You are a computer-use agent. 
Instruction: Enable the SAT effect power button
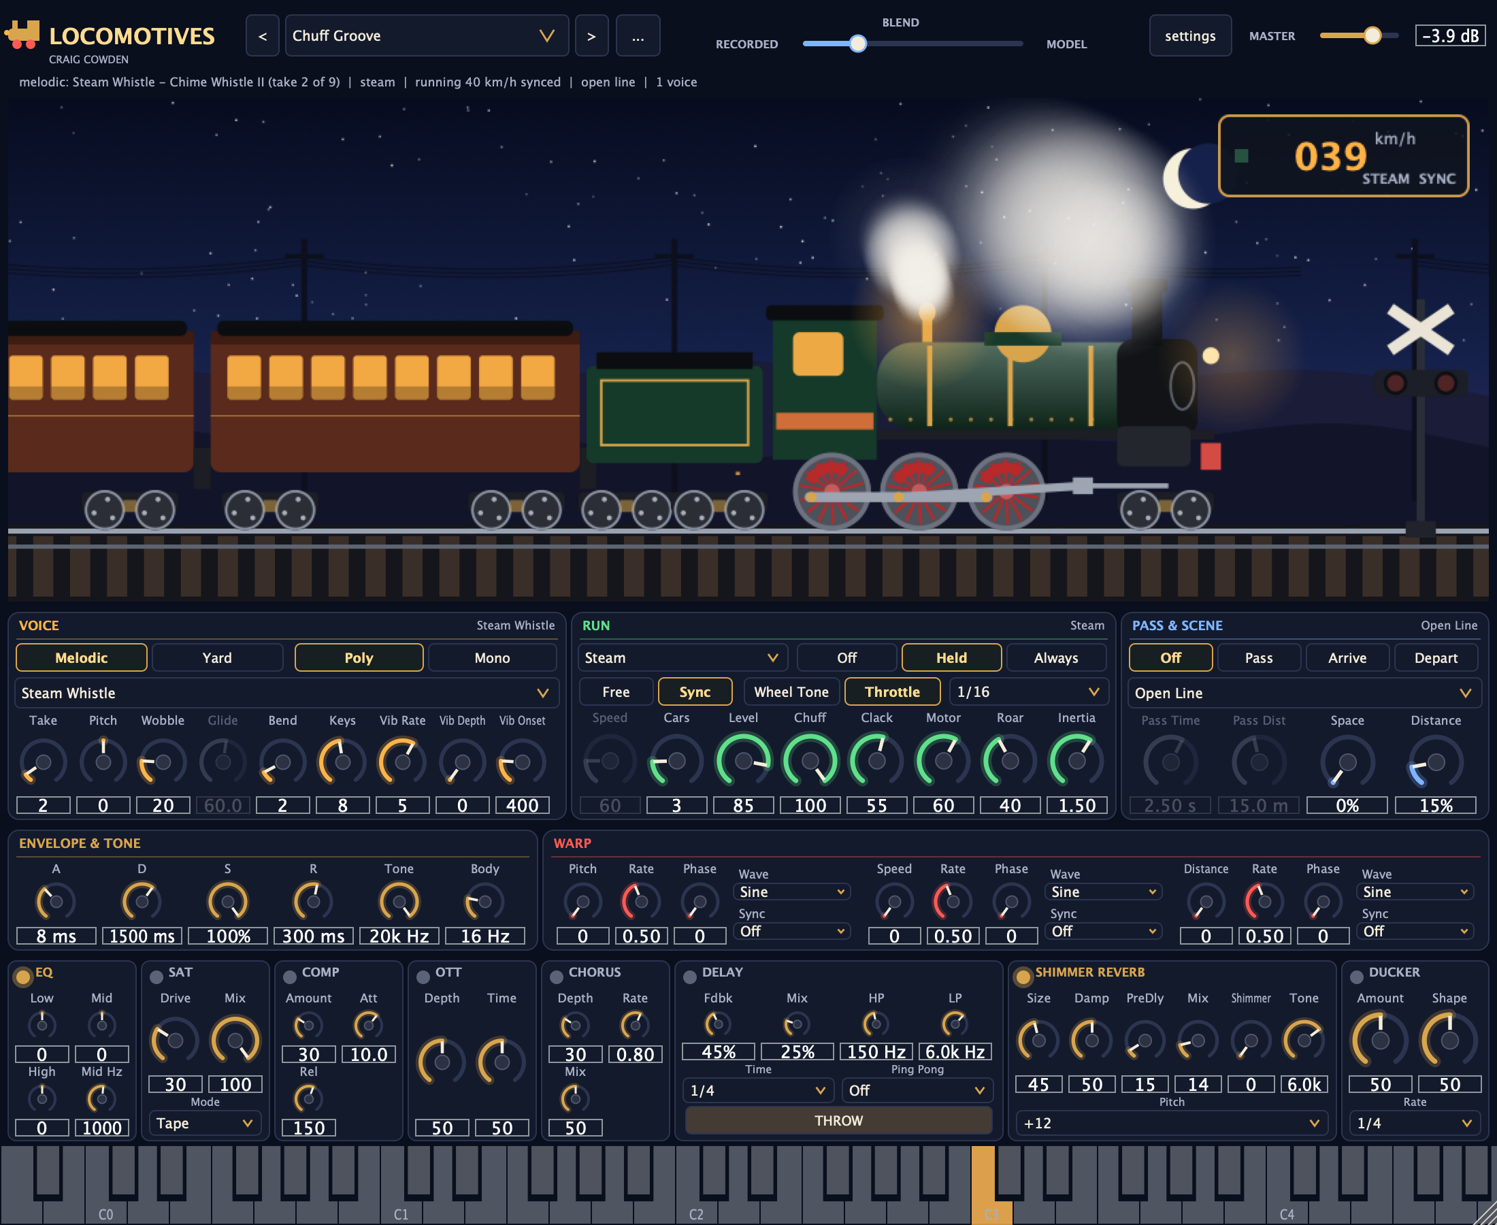tap(157, 977)
